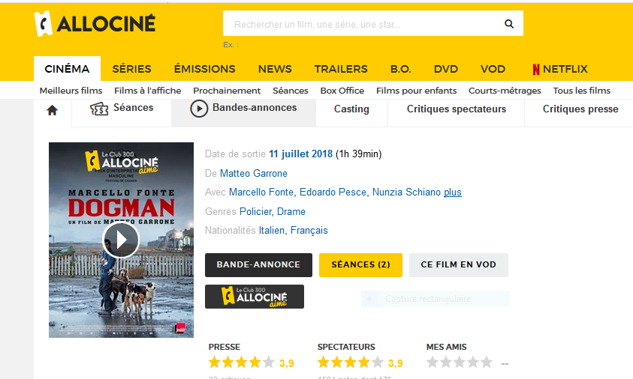
Task: Click the AlloCiné logo
Action: 95,23
